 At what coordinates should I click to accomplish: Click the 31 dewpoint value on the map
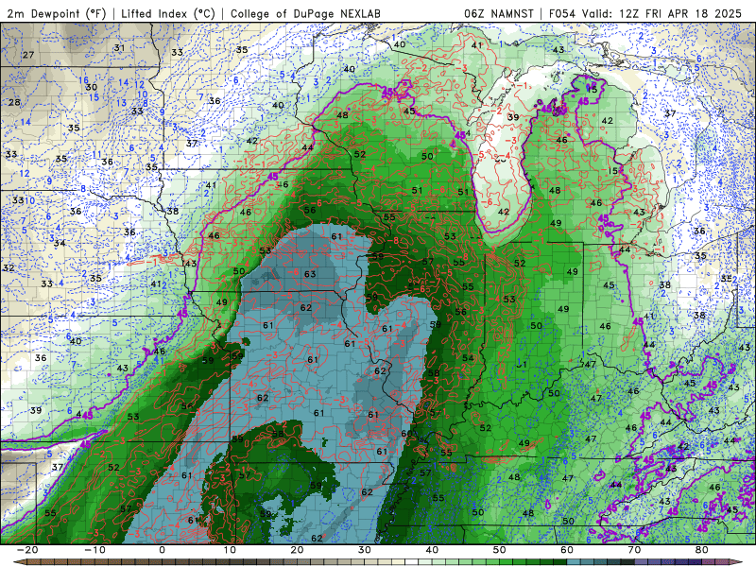click(x=119, y=47)
